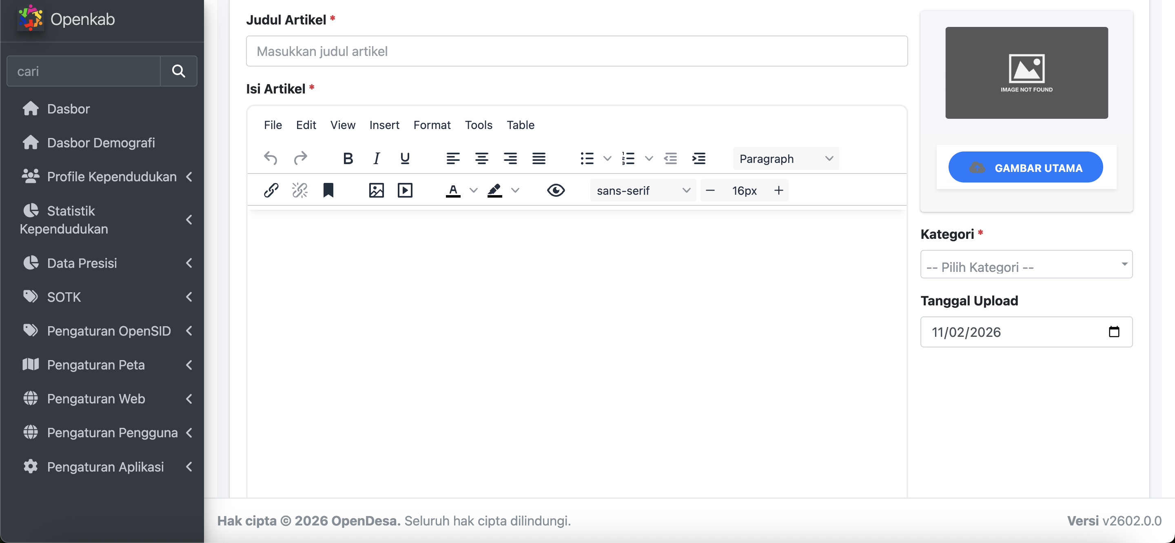Open the Format menu

pos(432,125)
